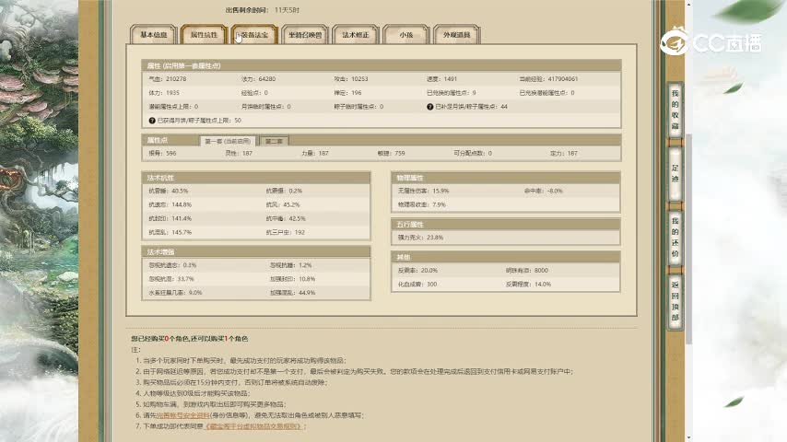This screenshot has height=442, width=787.
Task: Select the 当前经验: 417904061 value
Action: (x=548, y=79)
